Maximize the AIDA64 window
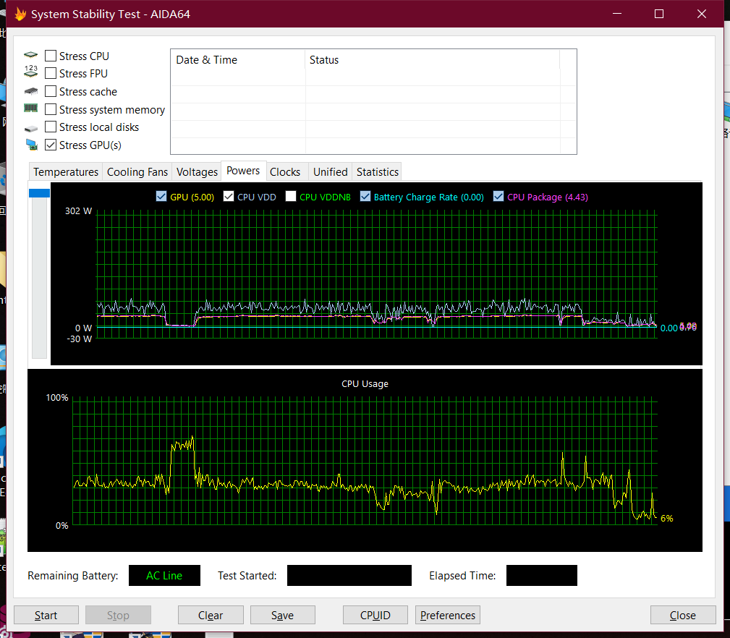The width and height of the screenshot is (730, 638). pyautogui.click(x=659, y=14)
